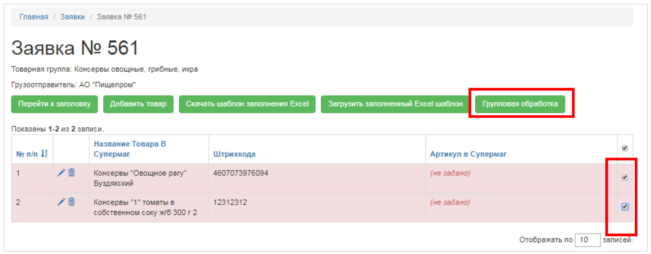The height and width of the screenshot is (254, 651).
Task: Toggle the select-all checkbox in table header
Action: 625,148
